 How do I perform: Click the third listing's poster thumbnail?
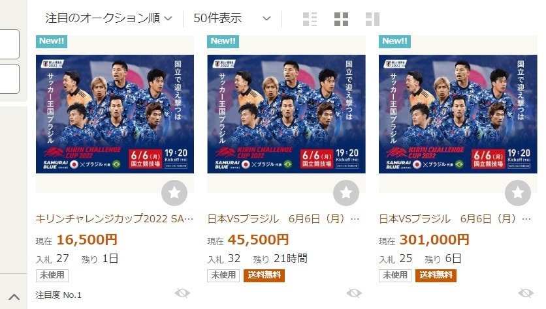[458, 114]
